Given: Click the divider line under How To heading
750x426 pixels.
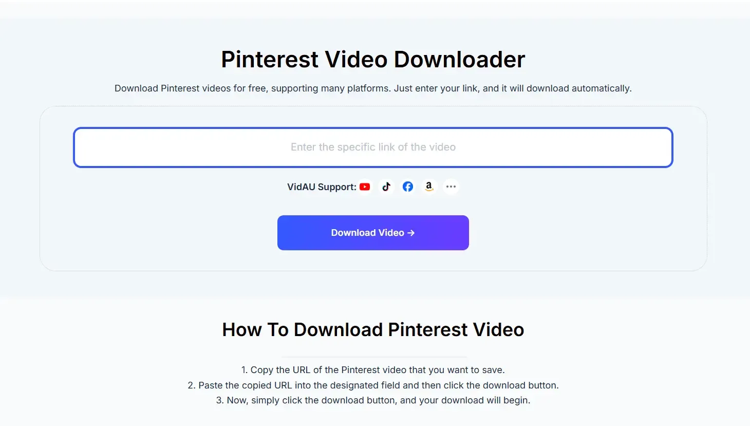Looking at the screenshot, I should (x=373, y=357).
